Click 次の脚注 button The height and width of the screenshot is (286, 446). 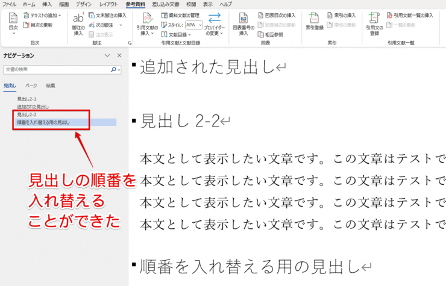pos(101,25)
